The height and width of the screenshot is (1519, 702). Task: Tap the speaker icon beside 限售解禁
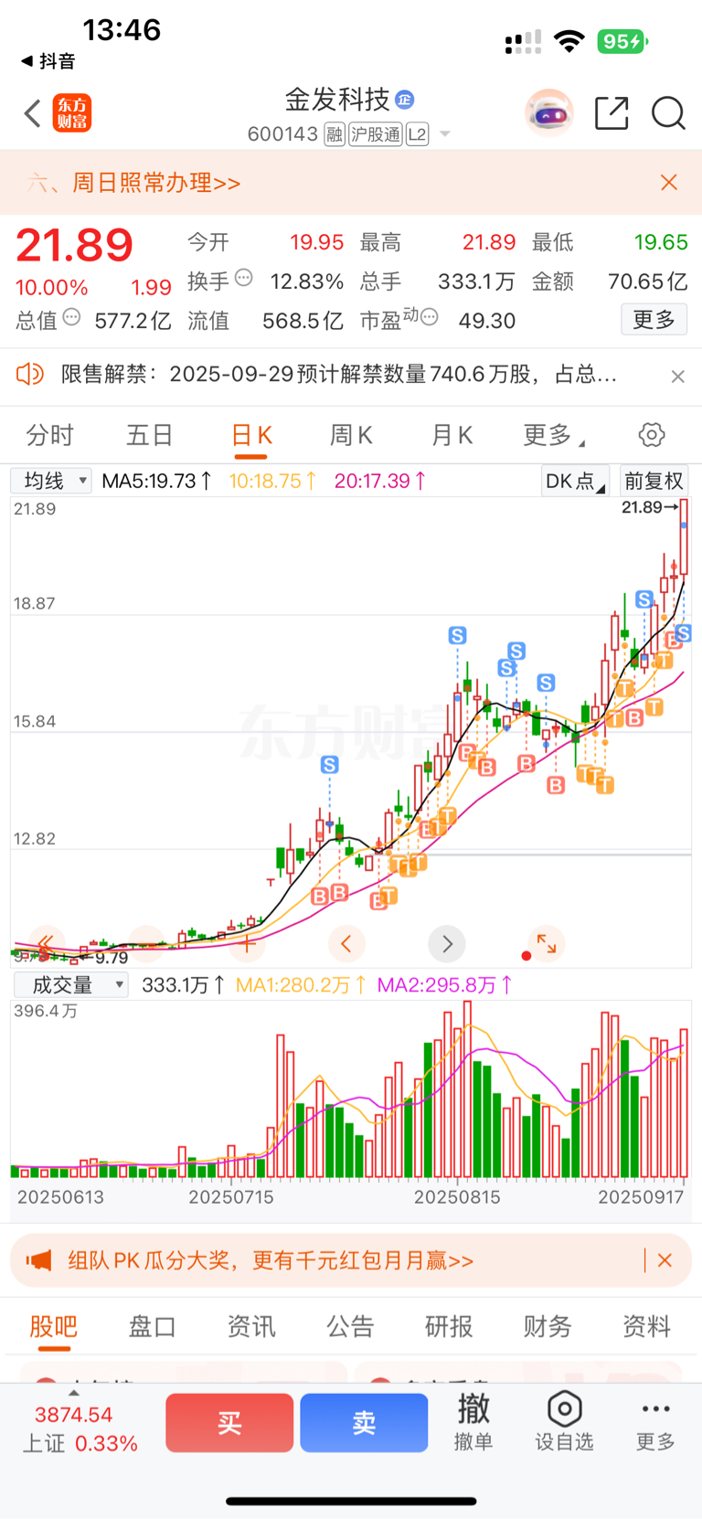pyautogui.click(x=30, y=374)
